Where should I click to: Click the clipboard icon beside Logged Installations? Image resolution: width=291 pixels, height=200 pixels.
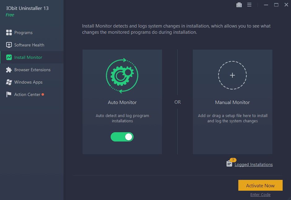(229, 164)
